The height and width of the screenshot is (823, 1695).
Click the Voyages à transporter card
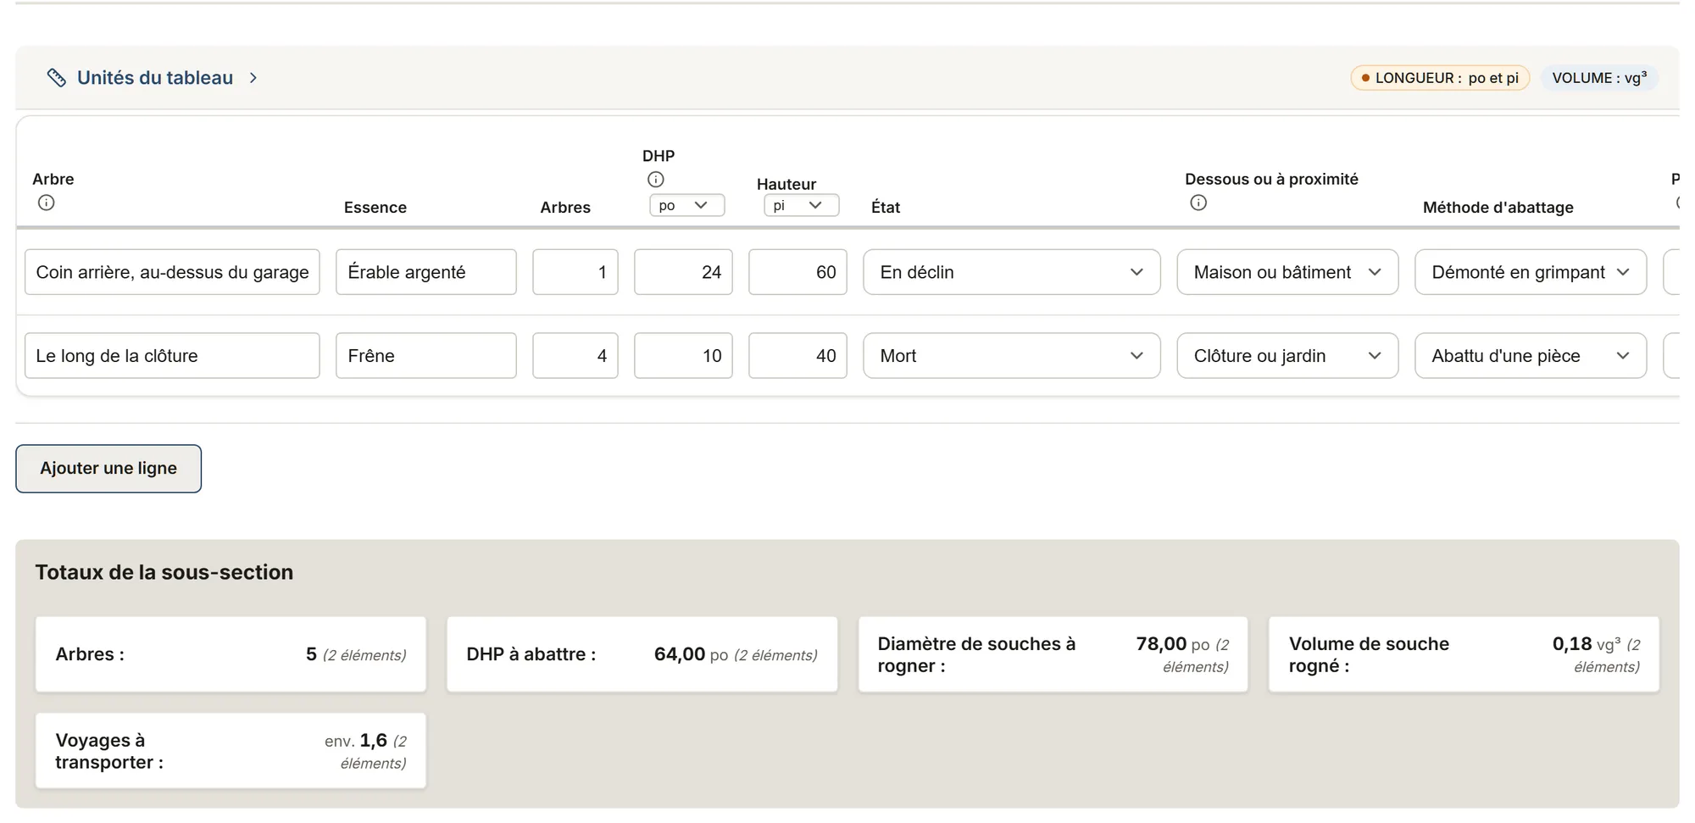coord(231,751)
